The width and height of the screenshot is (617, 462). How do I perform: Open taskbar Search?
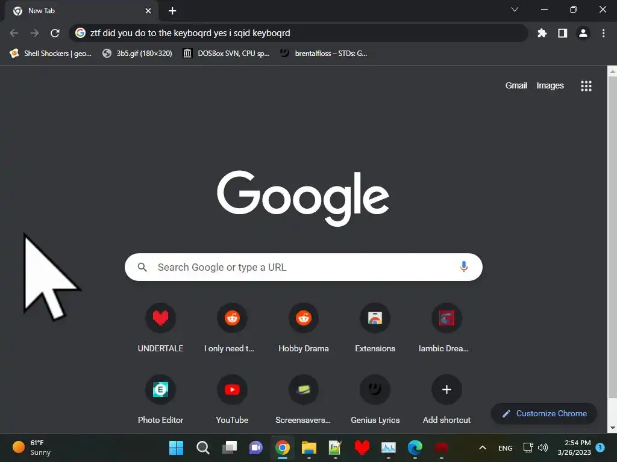[202, 448]
